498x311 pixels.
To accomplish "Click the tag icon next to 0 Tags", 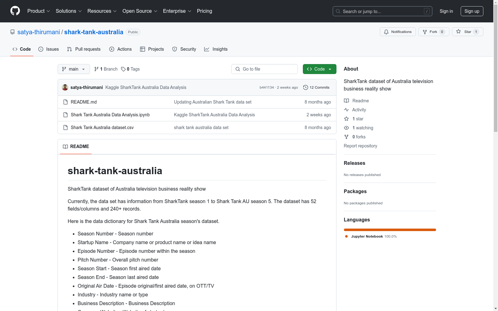I will (x=123, y=69).
